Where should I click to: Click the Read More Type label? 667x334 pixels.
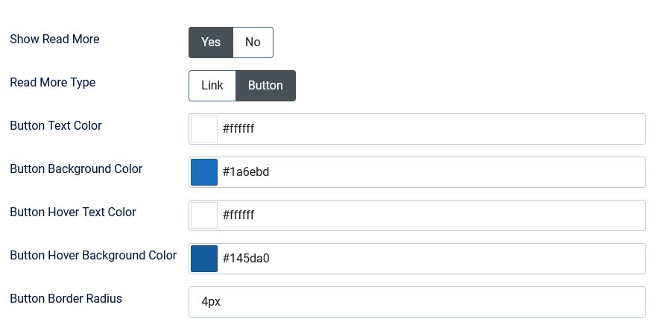[53, 82]
